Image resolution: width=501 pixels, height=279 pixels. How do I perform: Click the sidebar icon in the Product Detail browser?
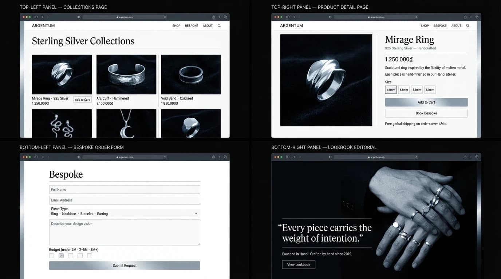288,17
